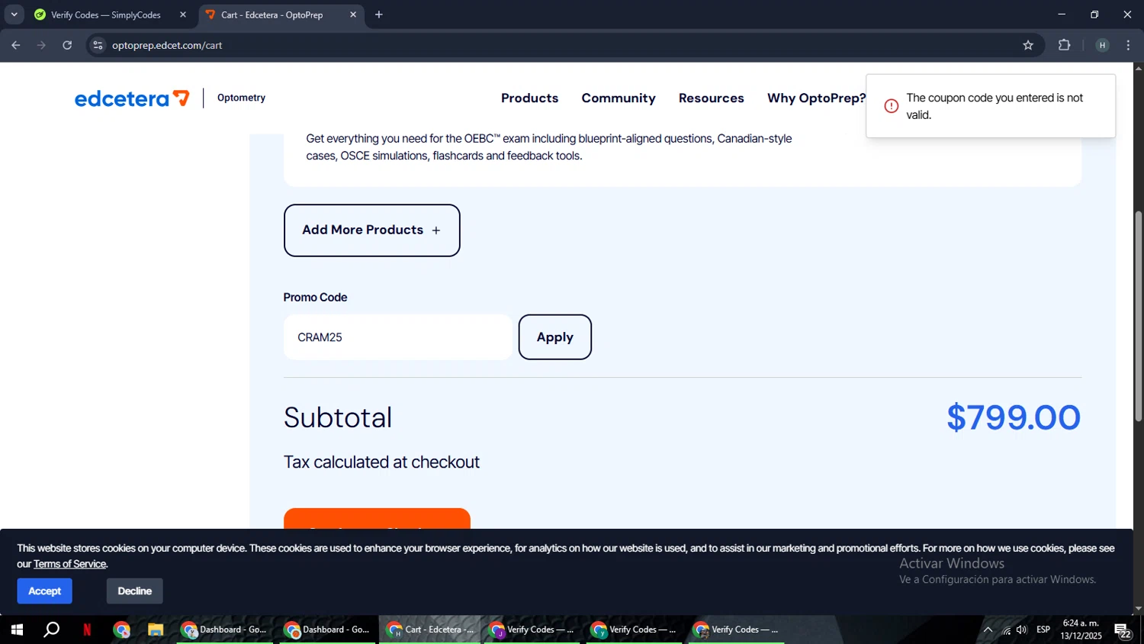Open the Community menu
The image size is (1144, 644).
pos(619,98)
